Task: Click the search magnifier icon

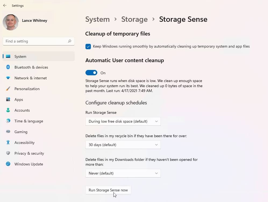Action: tap(70, 41)
